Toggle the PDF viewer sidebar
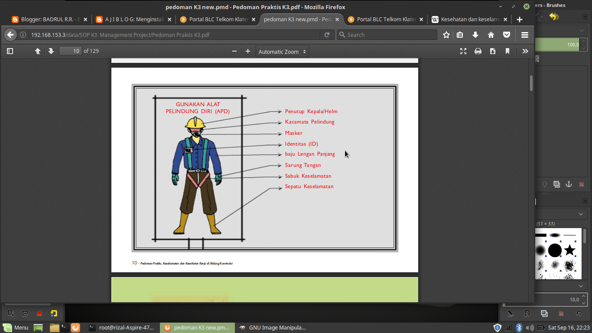The height and width of the screenshot is (333, 592). coord(10,51)
